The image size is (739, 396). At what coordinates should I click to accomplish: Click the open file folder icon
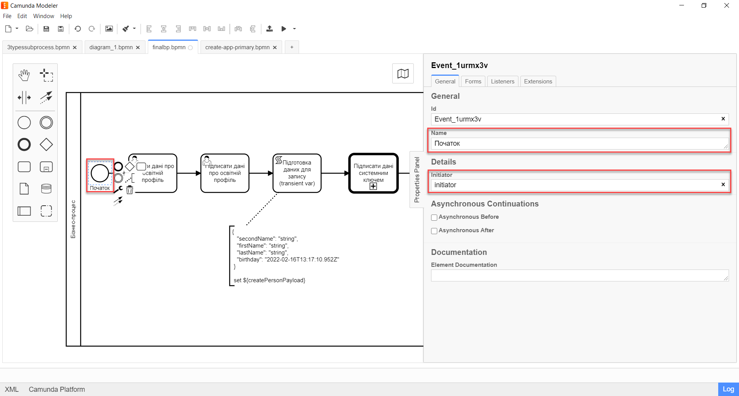(29, 29)
